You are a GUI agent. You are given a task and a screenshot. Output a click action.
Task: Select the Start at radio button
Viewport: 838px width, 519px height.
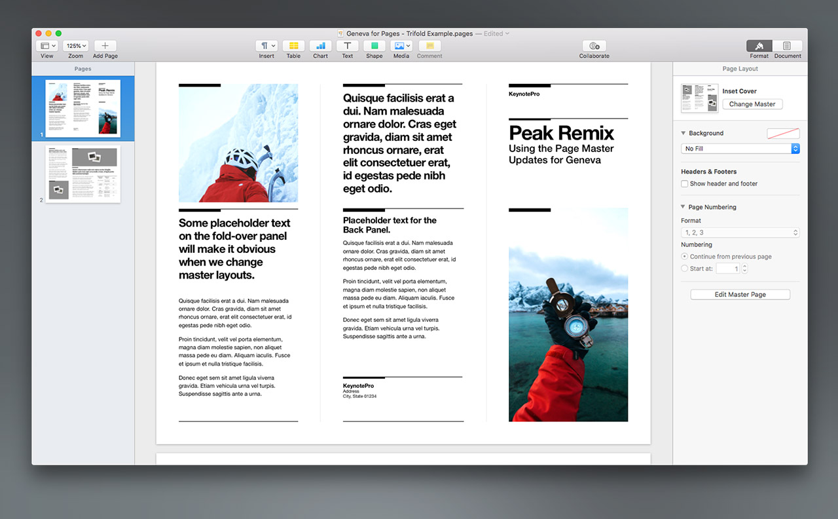[685, 269]
